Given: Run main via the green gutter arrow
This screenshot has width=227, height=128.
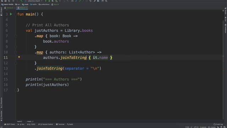Looking at the screenshot, I should tap(11, 14).
